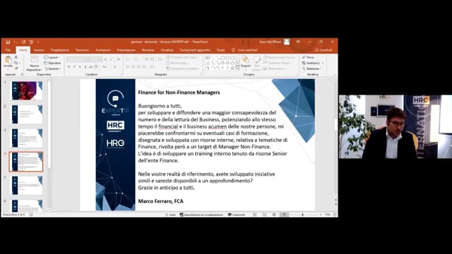Click the Sostituisci replace button
The height and width of the screenshot is (254, 452).
(313, 63)
